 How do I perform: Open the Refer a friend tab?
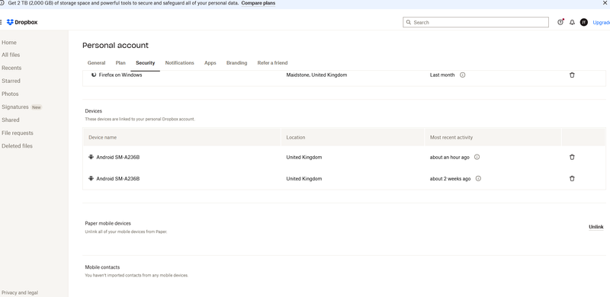click(272, 63)
